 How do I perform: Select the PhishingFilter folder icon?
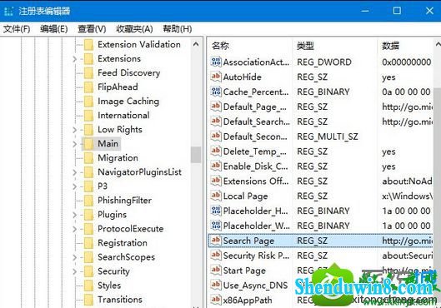click(89, 201)
